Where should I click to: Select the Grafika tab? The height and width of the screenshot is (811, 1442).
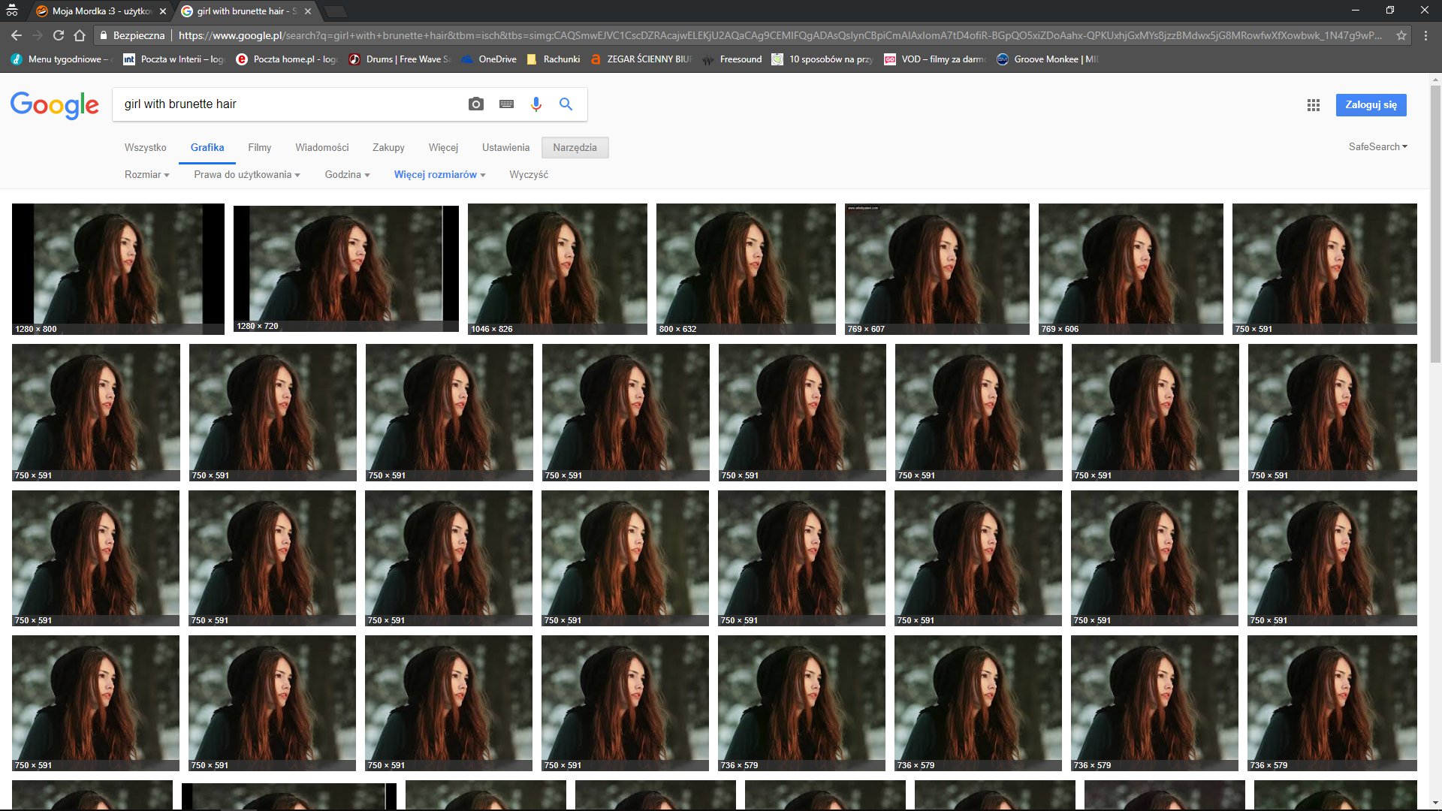click(207, 148)
